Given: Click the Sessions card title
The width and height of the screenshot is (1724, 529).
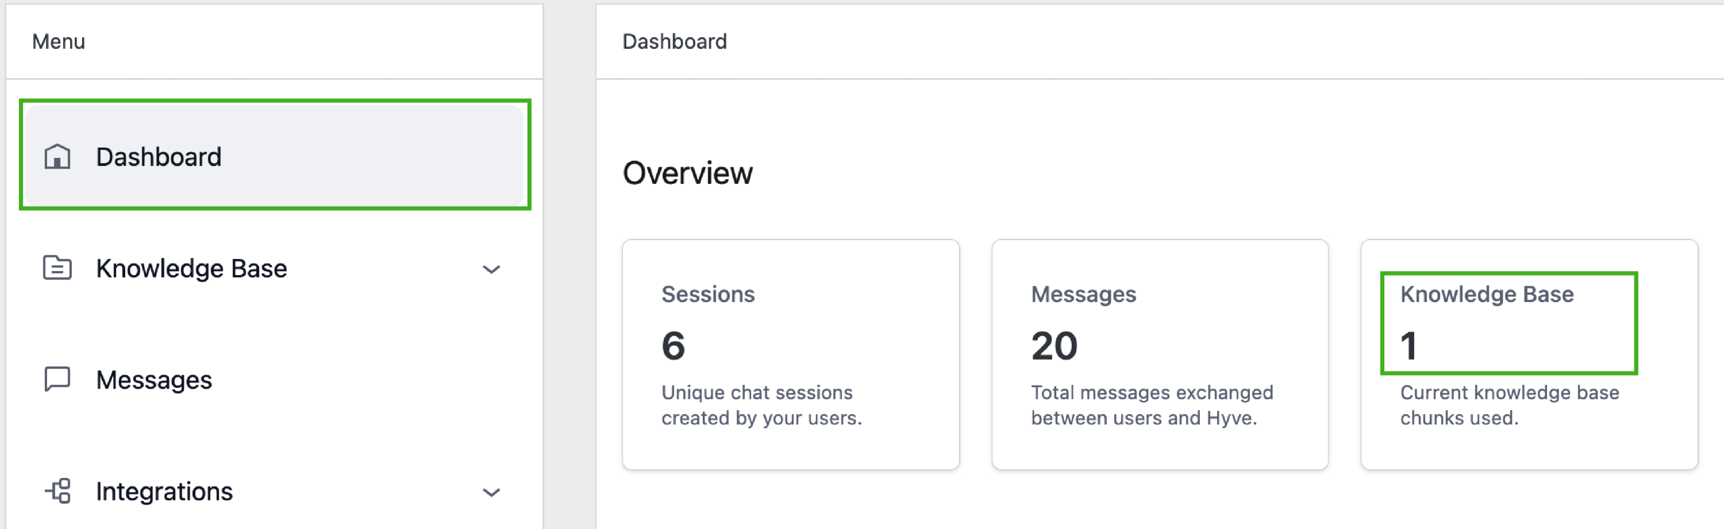Looking at the screenshot, I should coord(707,294).
